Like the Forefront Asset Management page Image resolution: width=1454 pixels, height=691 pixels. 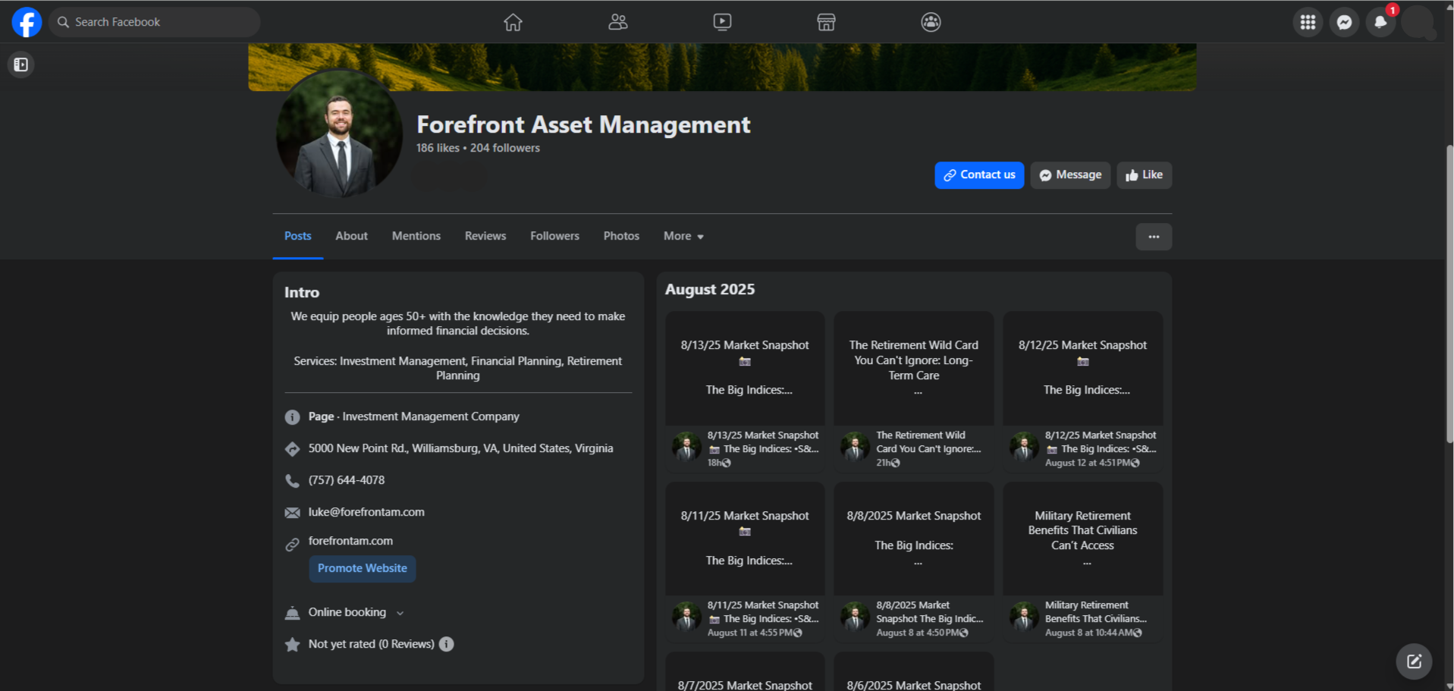tap(1144, 175)
